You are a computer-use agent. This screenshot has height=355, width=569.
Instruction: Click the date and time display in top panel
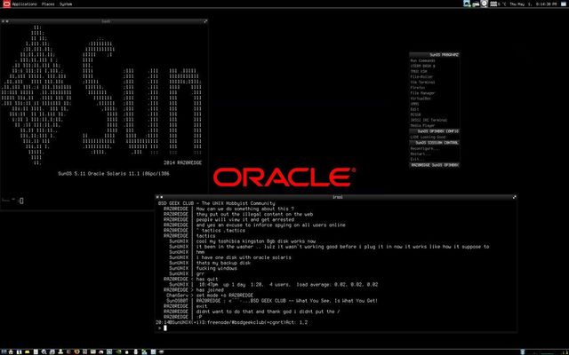coord(533,4)
